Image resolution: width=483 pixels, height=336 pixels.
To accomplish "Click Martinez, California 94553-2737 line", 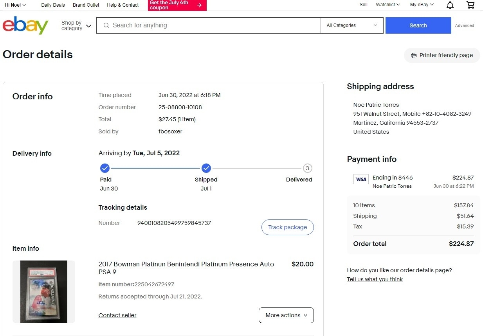I will [x=396, y=123].
